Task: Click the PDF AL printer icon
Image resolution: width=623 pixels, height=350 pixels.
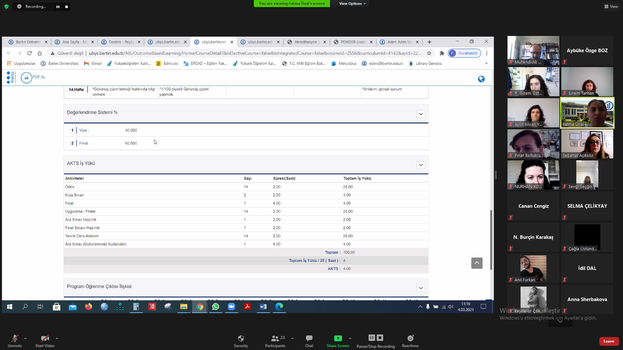Action: click(27, 78)
